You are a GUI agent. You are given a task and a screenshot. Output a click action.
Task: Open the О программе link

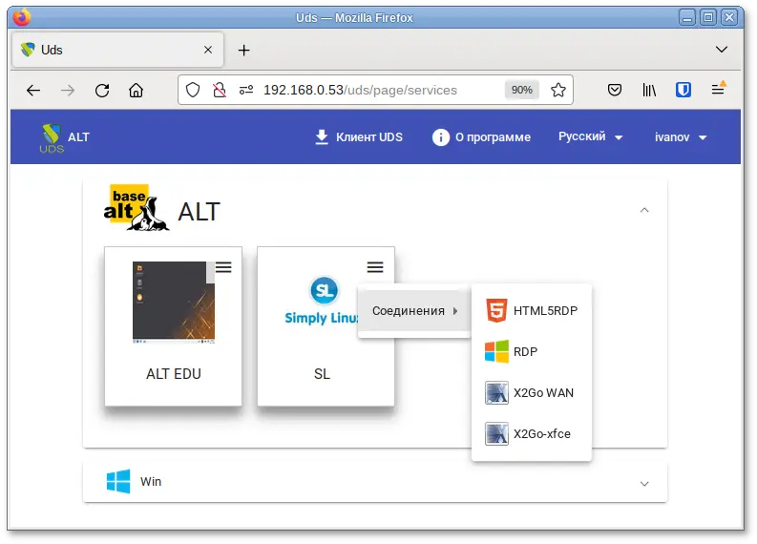pyautogui.click(x=481, y=137)
